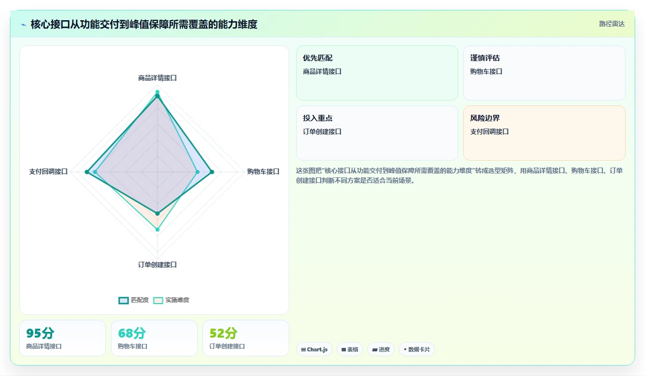
Task: Toggle the 匹配度 legend swatch
Action: point(124,300)
